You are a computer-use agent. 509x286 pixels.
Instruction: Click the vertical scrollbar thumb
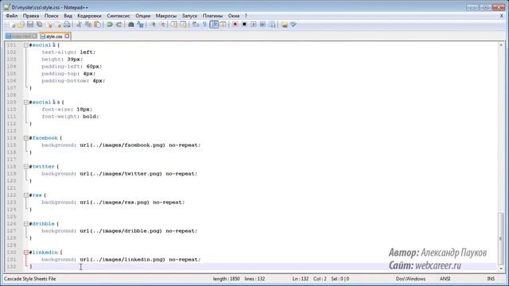pyautogui.click(x=500, y=238)
